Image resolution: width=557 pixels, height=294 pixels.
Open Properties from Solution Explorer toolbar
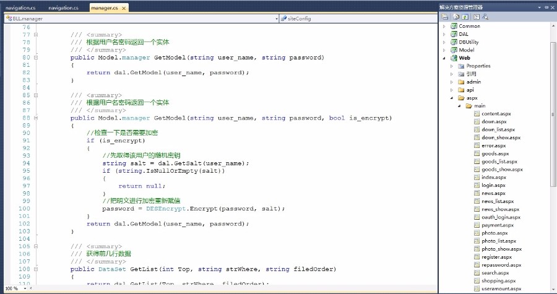[445, 17]
